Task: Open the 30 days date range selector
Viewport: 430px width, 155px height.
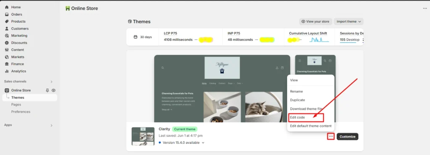Action: point(143,37)
